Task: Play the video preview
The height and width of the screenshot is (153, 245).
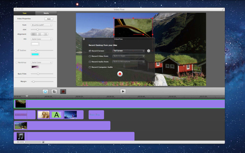Action: coord(123,91)
